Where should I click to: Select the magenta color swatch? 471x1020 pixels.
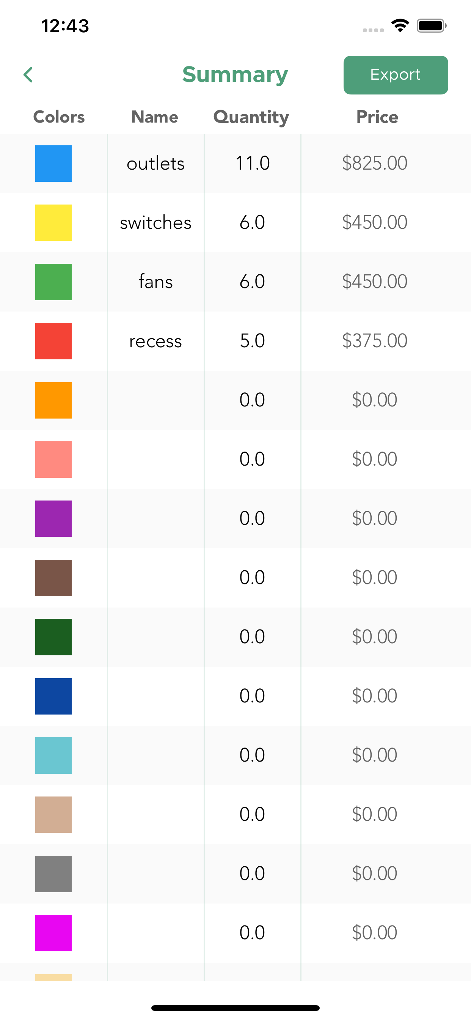pos(53,933)
